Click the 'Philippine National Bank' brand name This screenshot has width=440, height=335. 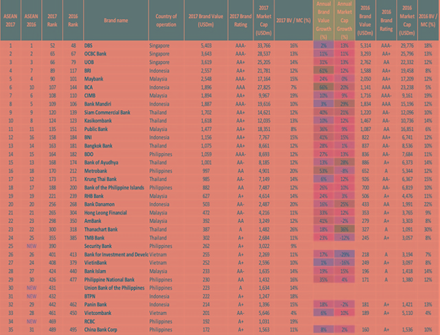[109, 279]
